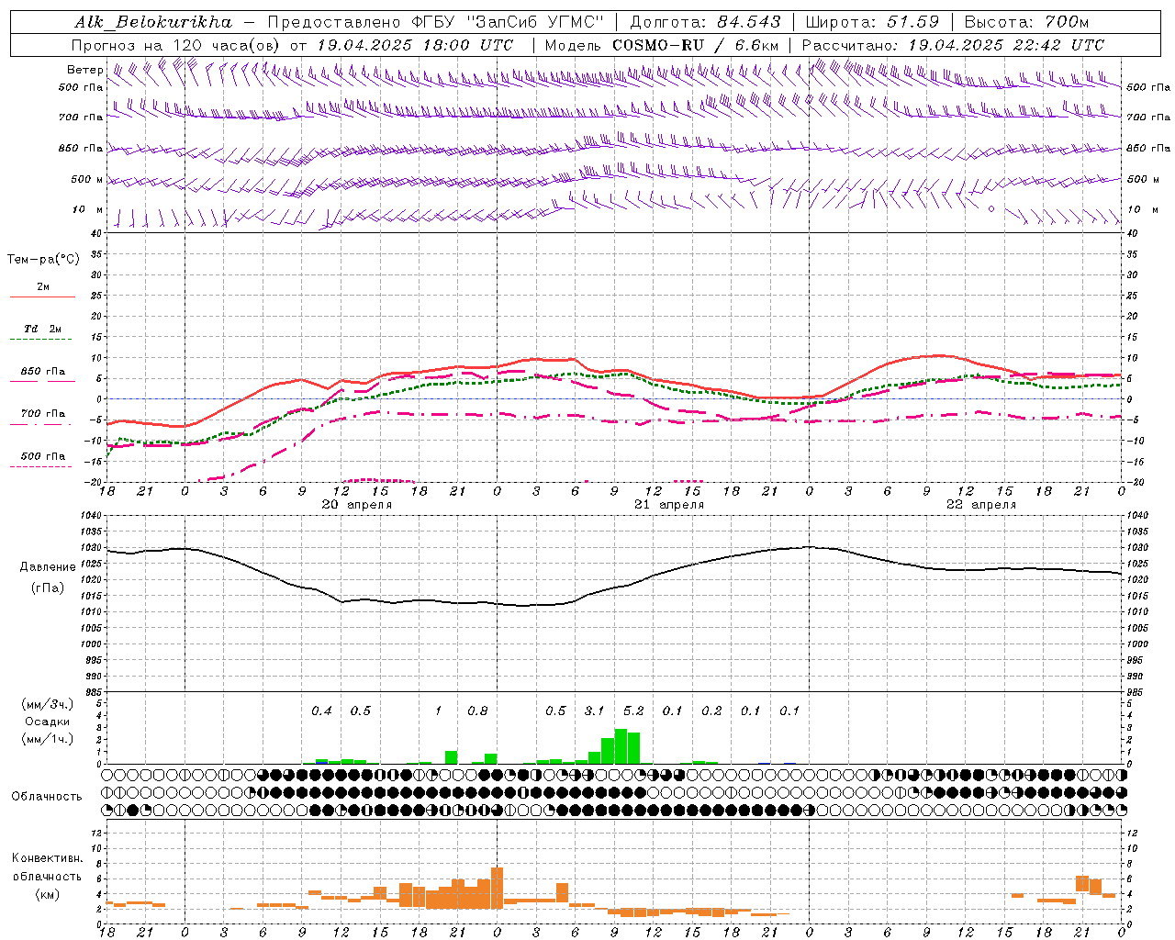The height and width of the screenshot is (940, 1175).
Task: Click the 3.1 three-hour precipitation value
Action: [x=594, y=711]
